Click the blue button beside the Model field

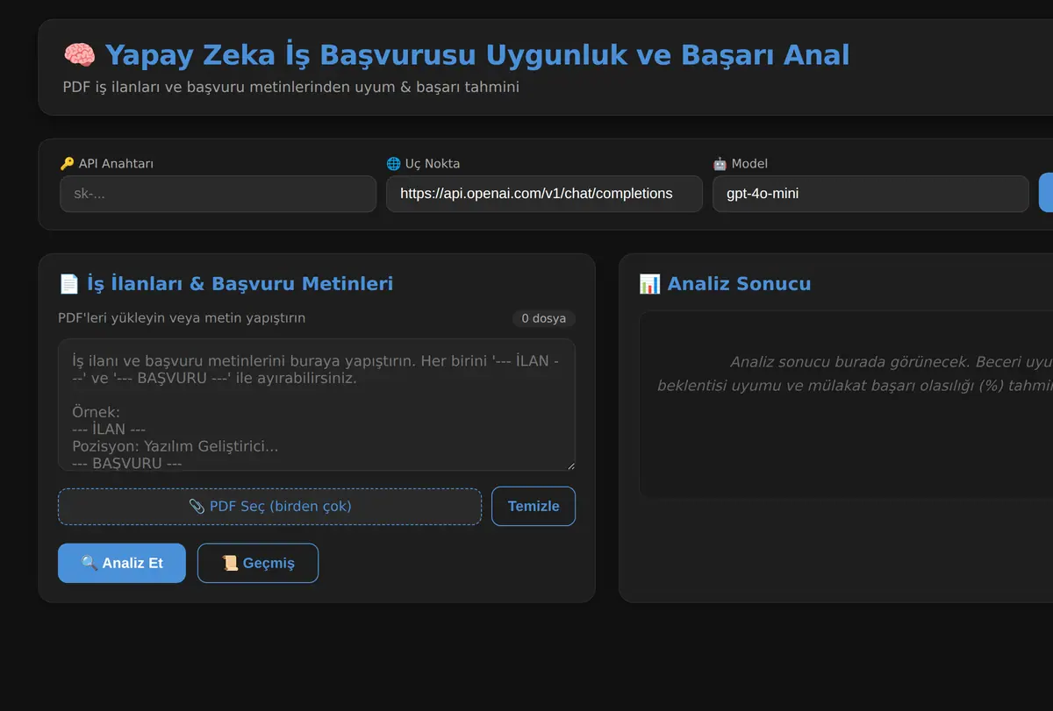[x=1046, y=193]
